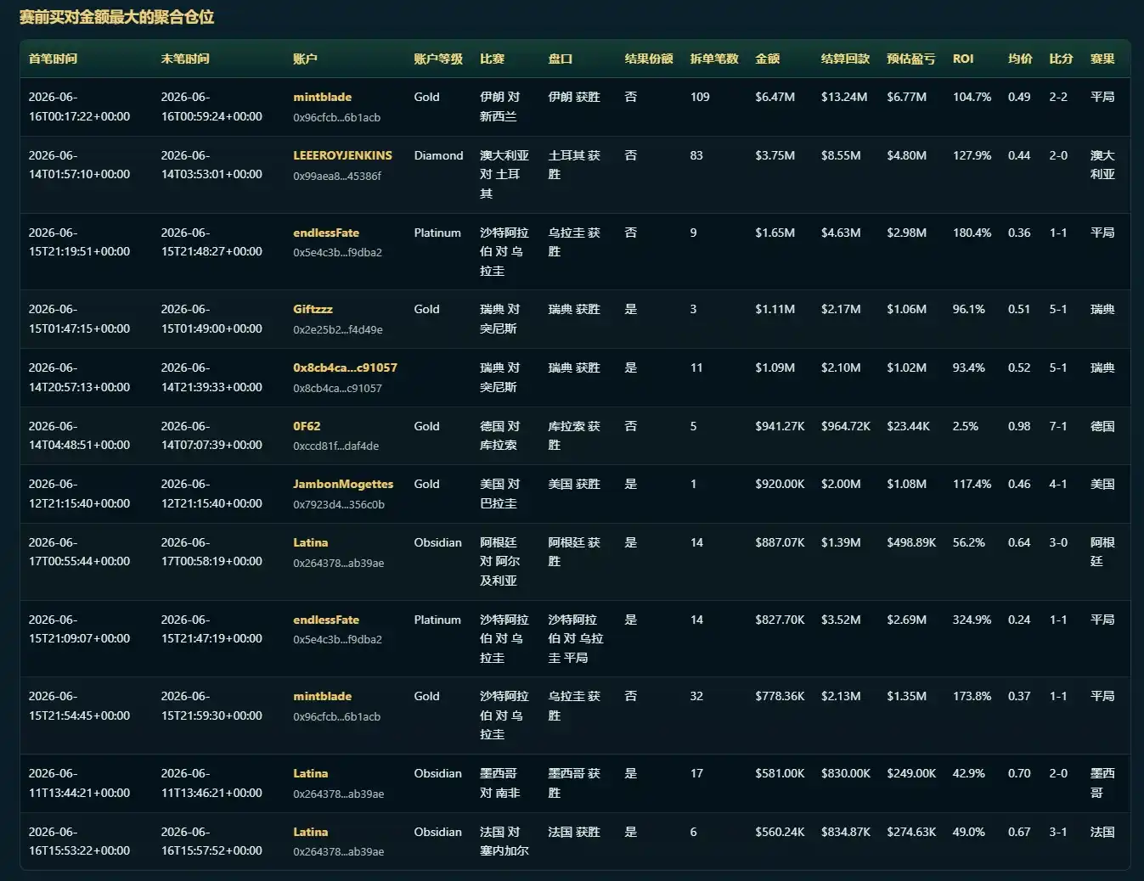
Task: Click the $2.98M estimated profit cell
Action: tap(906, 233)
